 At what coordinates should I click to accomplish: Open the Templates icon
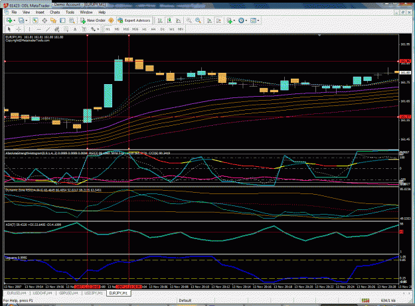253,21
